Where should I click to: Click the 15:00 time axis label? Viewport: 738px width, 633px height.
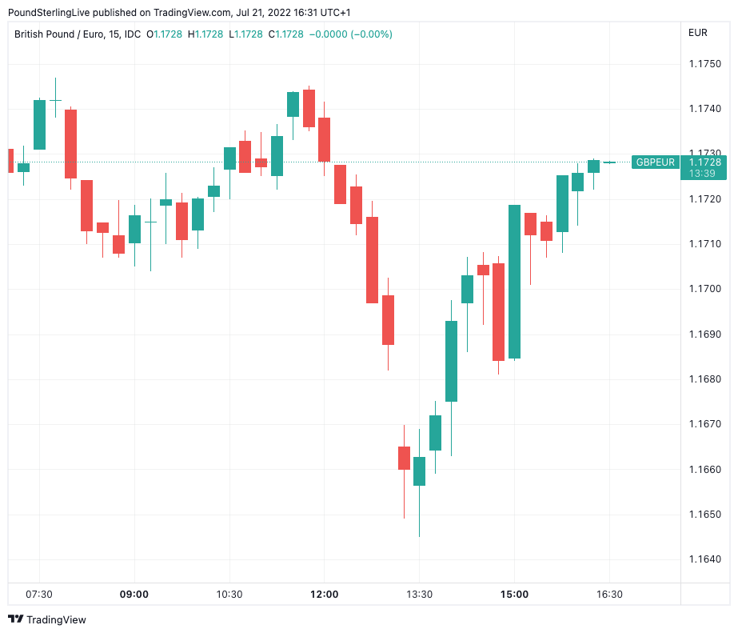(514, 595)
